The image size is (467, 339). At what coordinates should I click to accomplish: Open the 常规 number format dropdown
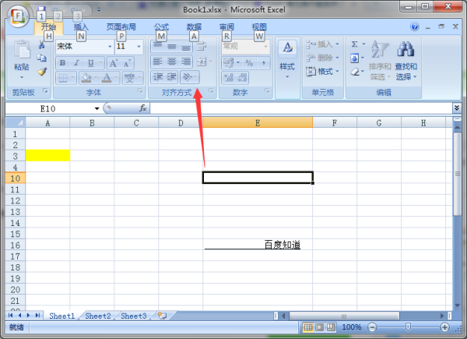[x=265, y=47]
